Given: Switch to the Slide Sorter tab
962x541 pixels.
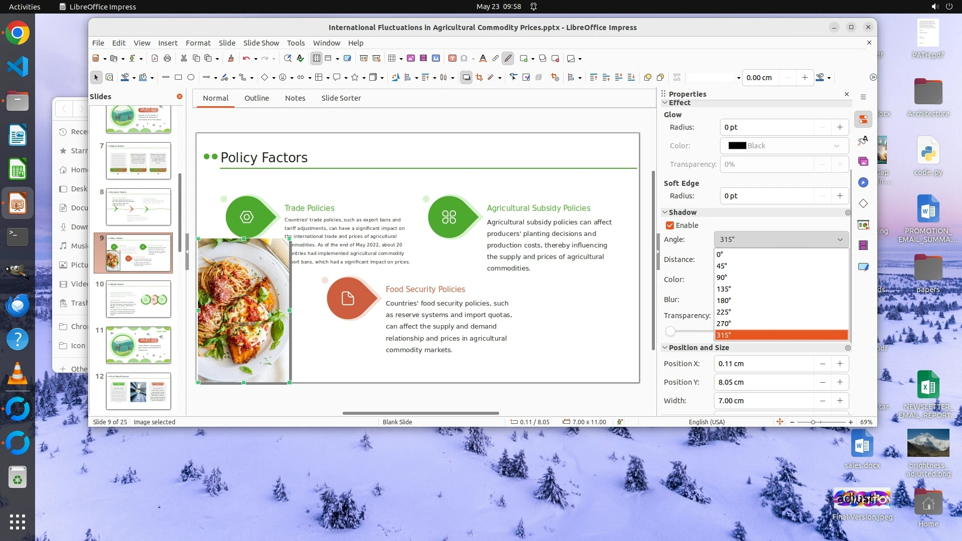Looking at the screenshot, I should 341,98.
